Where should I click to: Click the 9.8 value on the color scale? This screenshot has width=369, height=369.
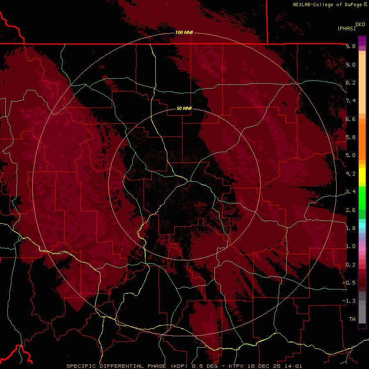(351, 46)
